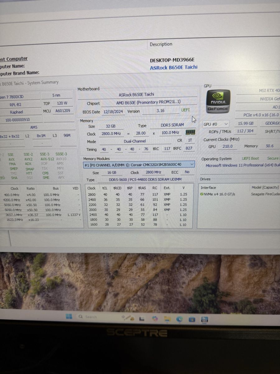The height and width of the screenshot is (374, 280).
Task: Click the green memory module chip icon
Action: click(190, 132)
